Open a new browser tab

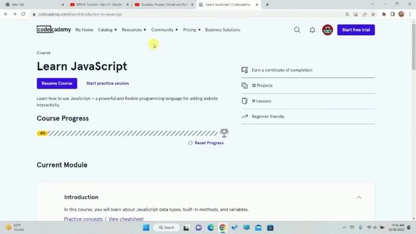click(267, 5)
